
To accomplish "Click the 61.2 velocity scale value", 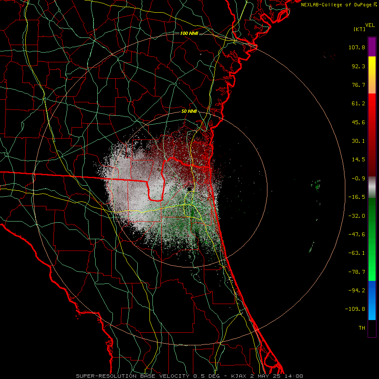I will coord(358,104).
